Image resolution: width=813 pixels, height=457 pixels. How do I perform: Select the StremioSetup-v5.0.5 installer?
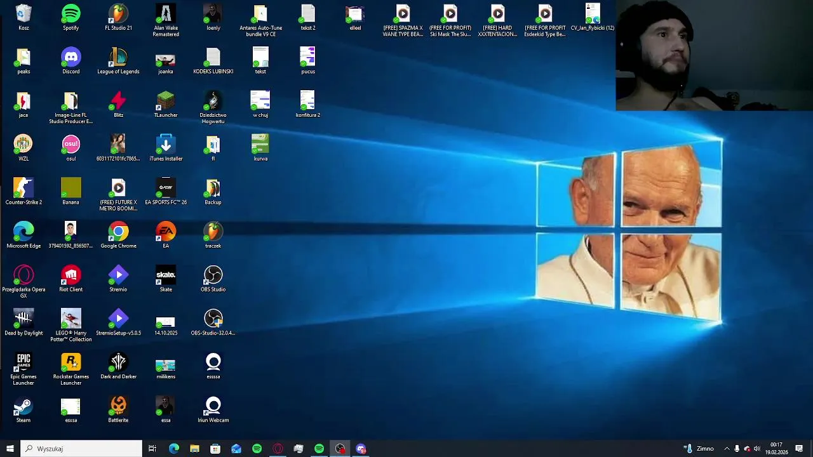118,322
